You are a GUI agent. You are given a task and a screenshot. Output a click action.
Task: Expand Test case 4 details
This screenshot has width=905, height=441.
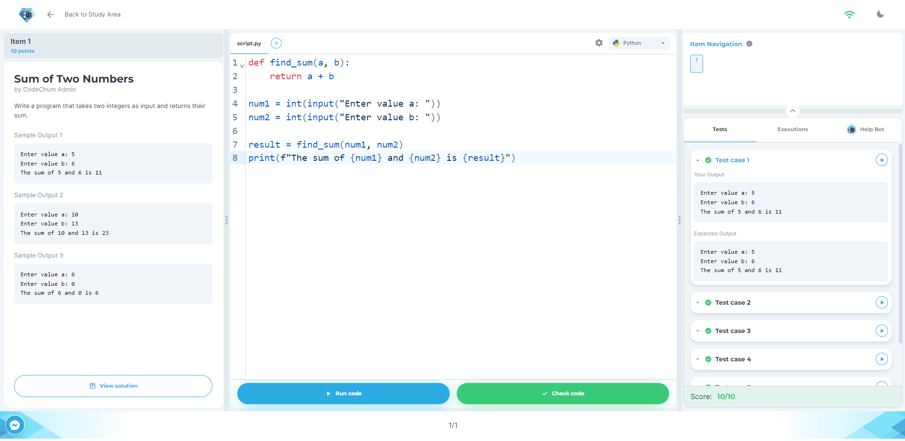pyautogui.click(x=698, y=359)
